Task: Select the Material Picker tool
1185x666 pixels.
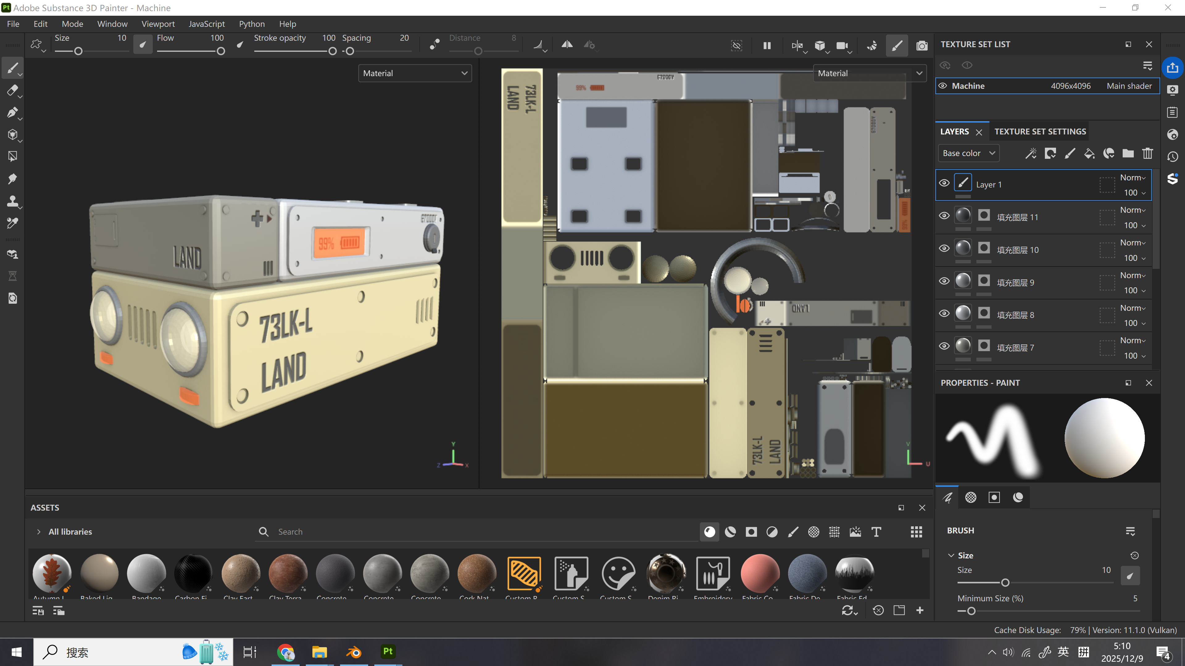Action: (12, 223)
